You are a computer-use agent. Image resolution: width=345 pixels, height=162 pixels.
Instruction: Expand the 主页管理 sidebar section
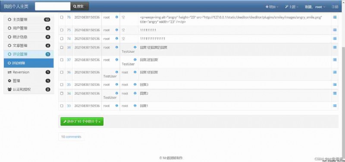coord(29,19)
